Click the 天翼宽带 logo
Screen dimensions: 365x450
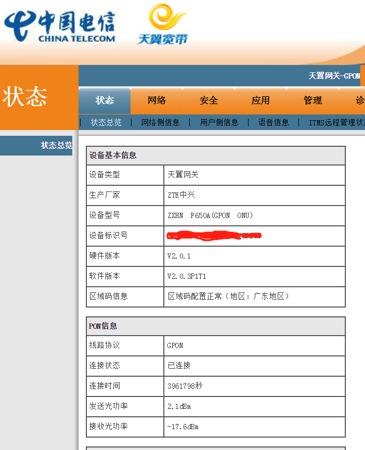(x=163, y=24)
